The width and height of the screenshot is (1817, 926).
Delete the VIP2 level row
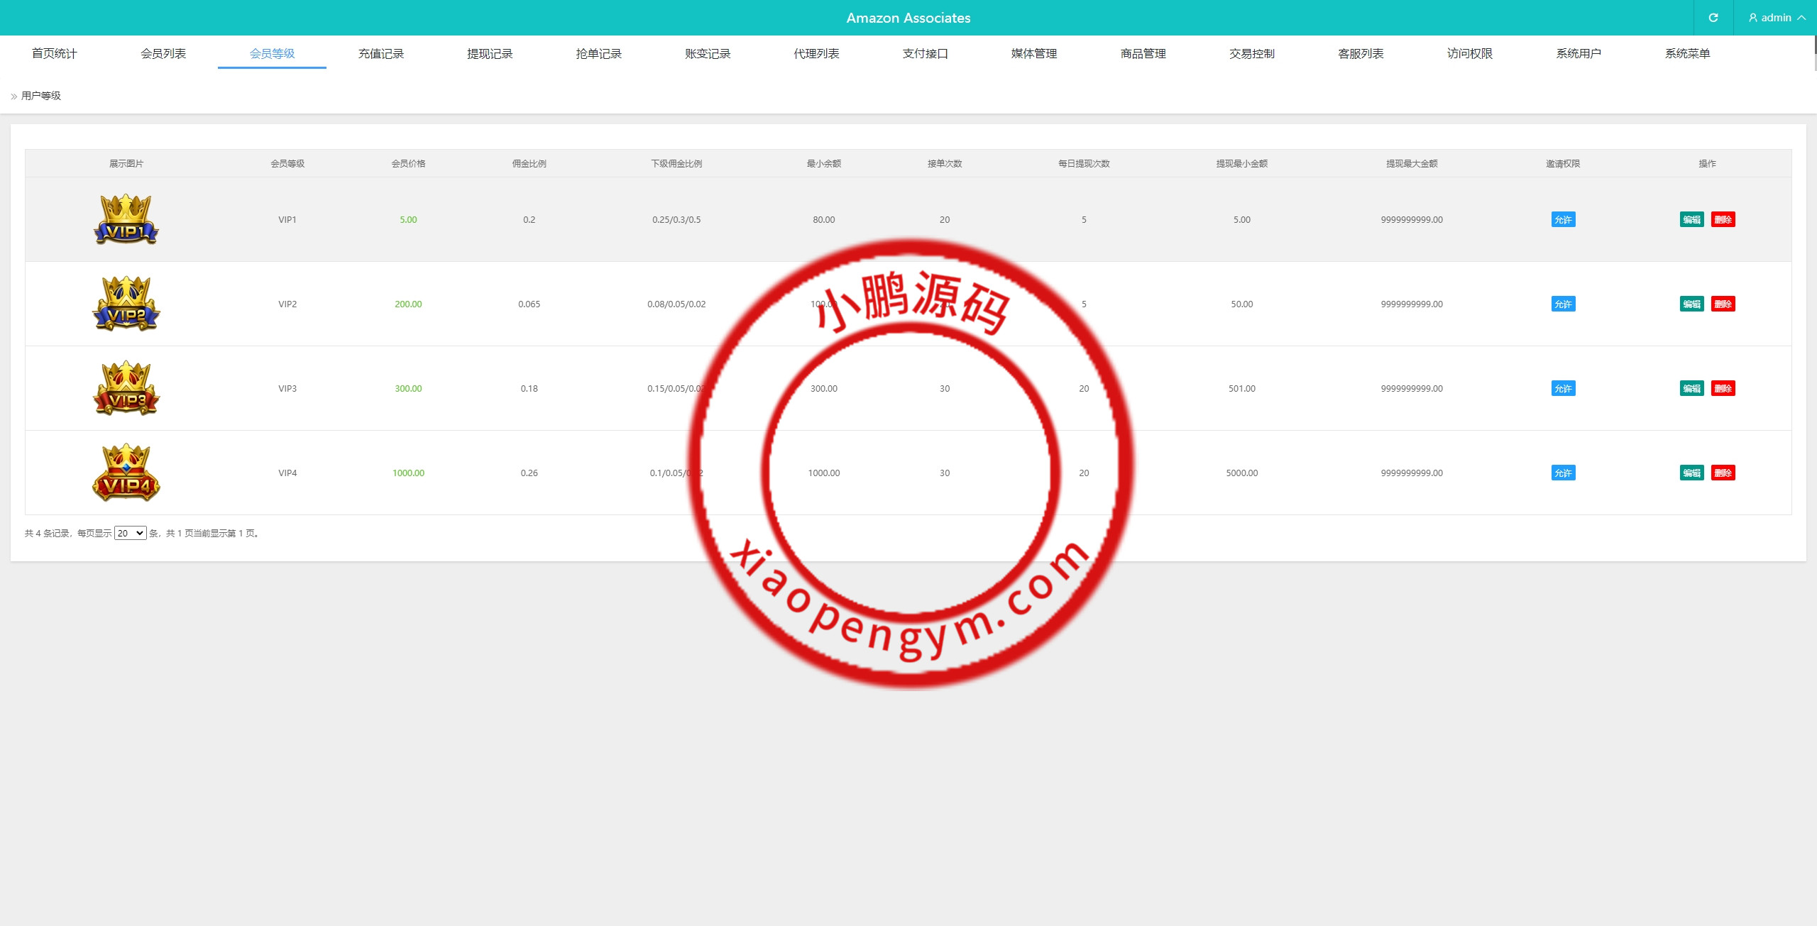1723,304
